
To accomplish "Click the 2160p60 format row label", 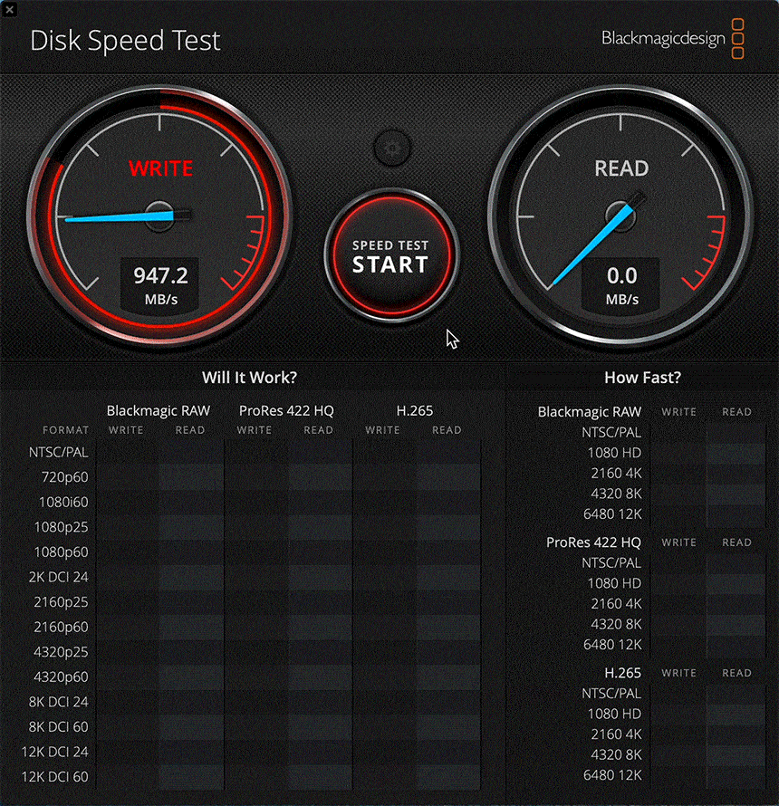I will [x=61, y=627].
